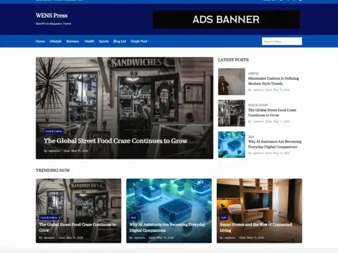Click the ADS BANNER image

[226, 19]
